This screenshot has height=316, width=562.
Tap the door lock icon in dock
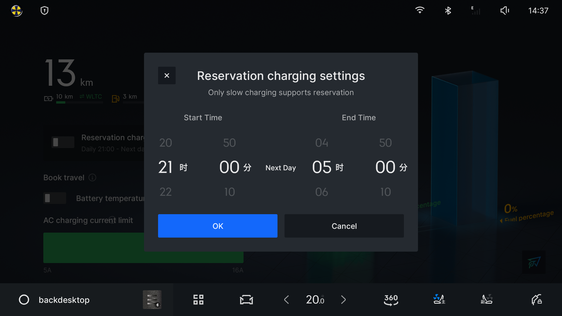click(536, 300)
